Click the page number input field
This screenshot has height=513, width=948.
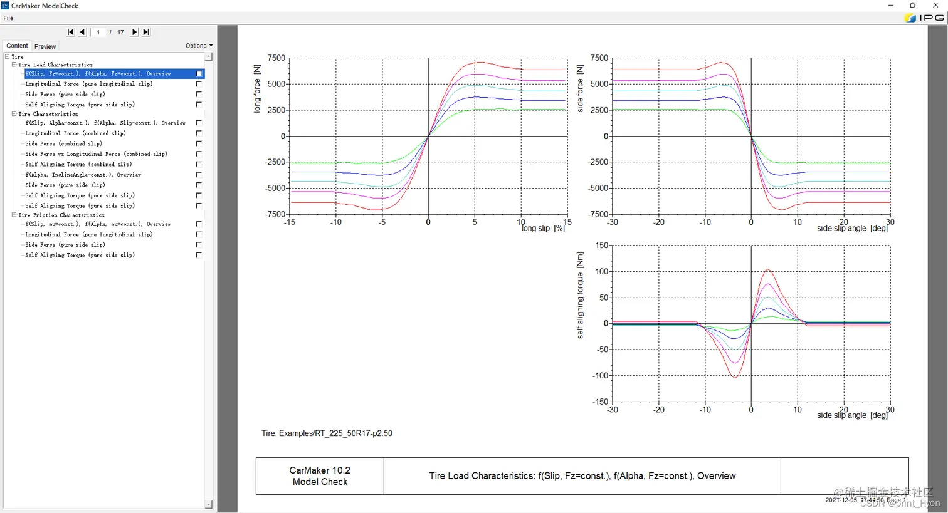pos(98,32)
